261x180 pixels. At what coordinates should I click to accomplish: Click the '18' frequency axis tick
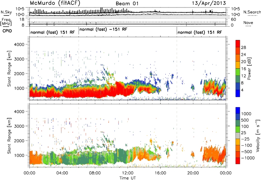[x=22, y=19]
